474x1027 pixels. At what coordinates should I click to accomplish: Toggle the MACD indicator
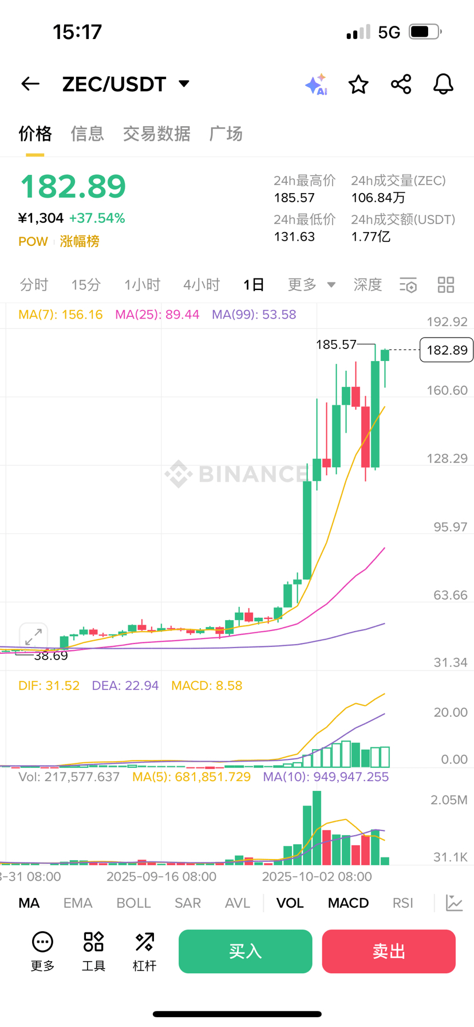point(348,903)
